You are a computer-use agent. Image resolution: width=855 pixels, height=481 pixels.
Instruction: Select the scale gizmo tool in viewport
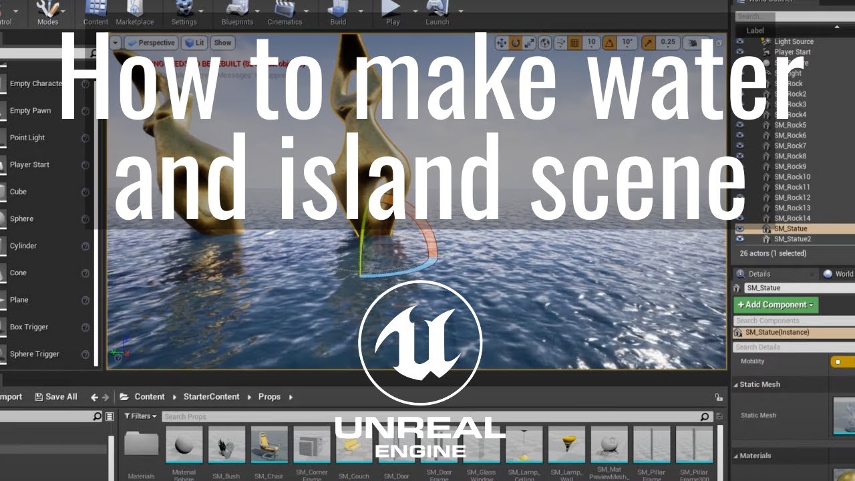[x=529, y=43]
